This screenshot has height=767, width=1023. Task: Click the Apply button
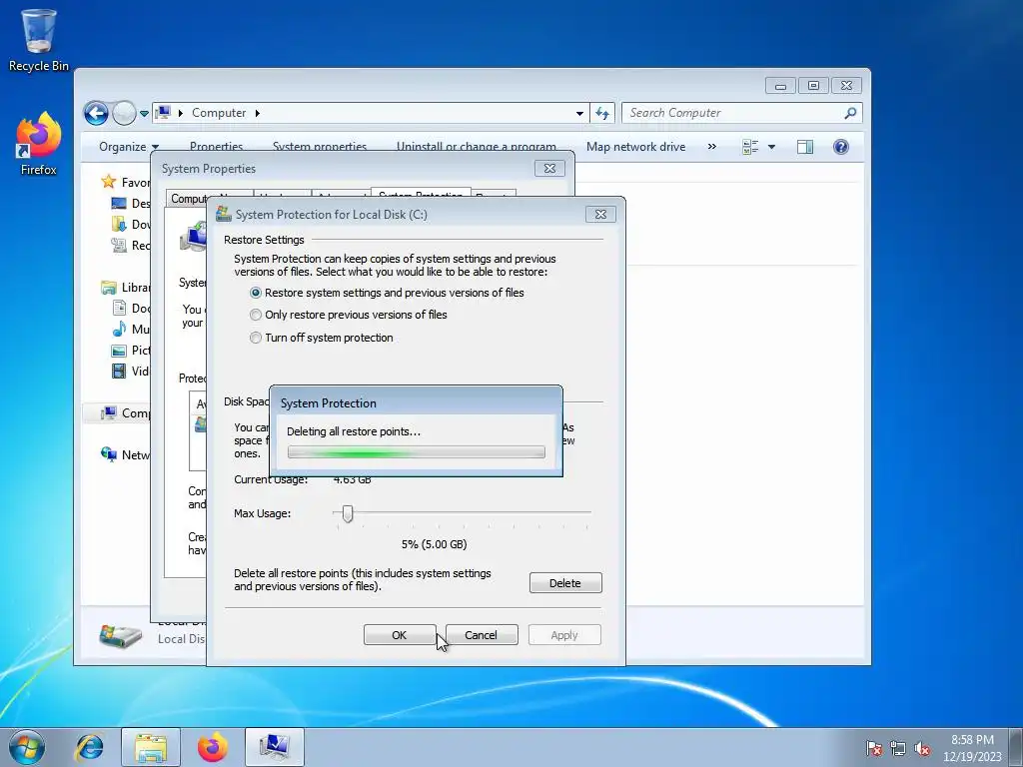pyautogui.click(x=564, y=635)
